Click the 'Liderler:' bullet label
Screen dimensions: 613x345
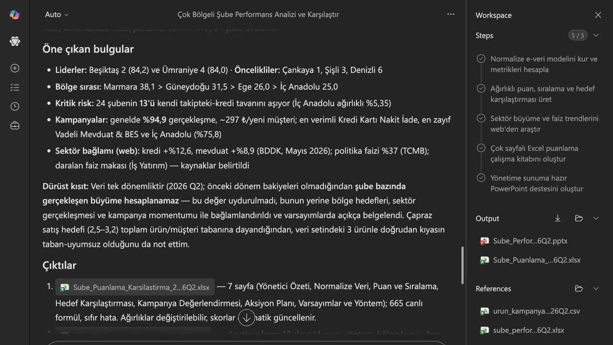click(x=71, y=70)
